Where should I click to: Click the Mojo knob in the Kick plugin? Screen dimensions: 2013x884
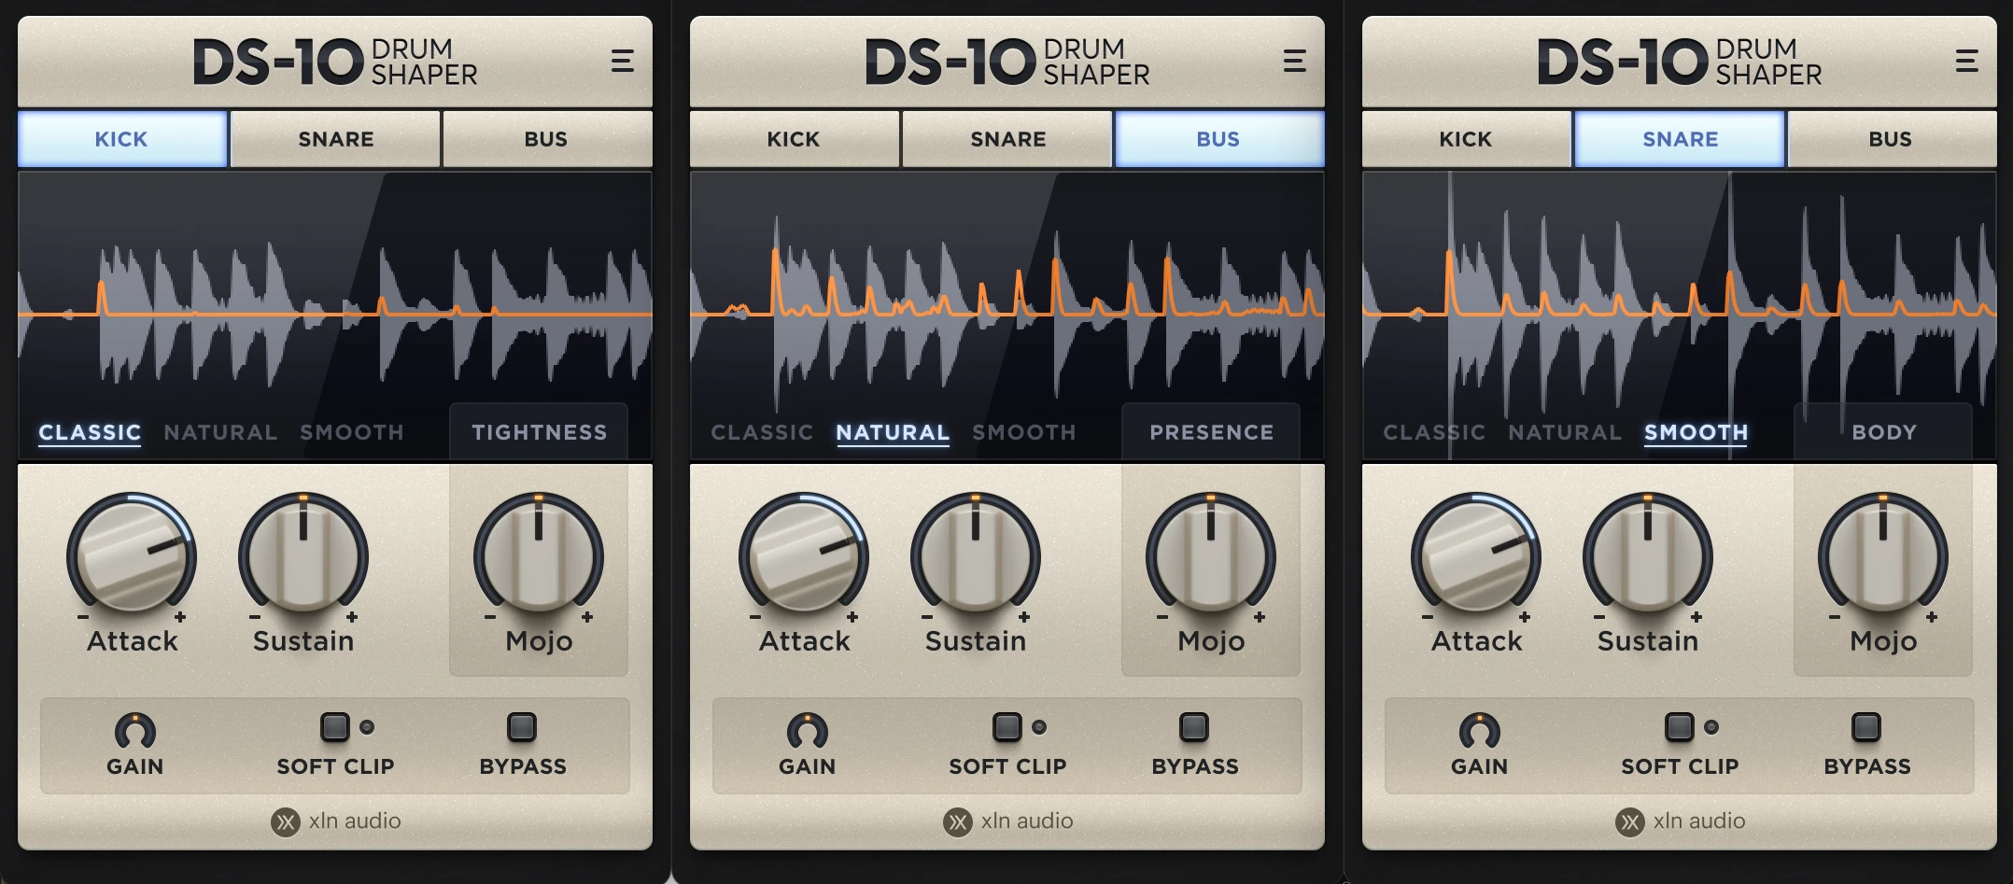point(539,557)
